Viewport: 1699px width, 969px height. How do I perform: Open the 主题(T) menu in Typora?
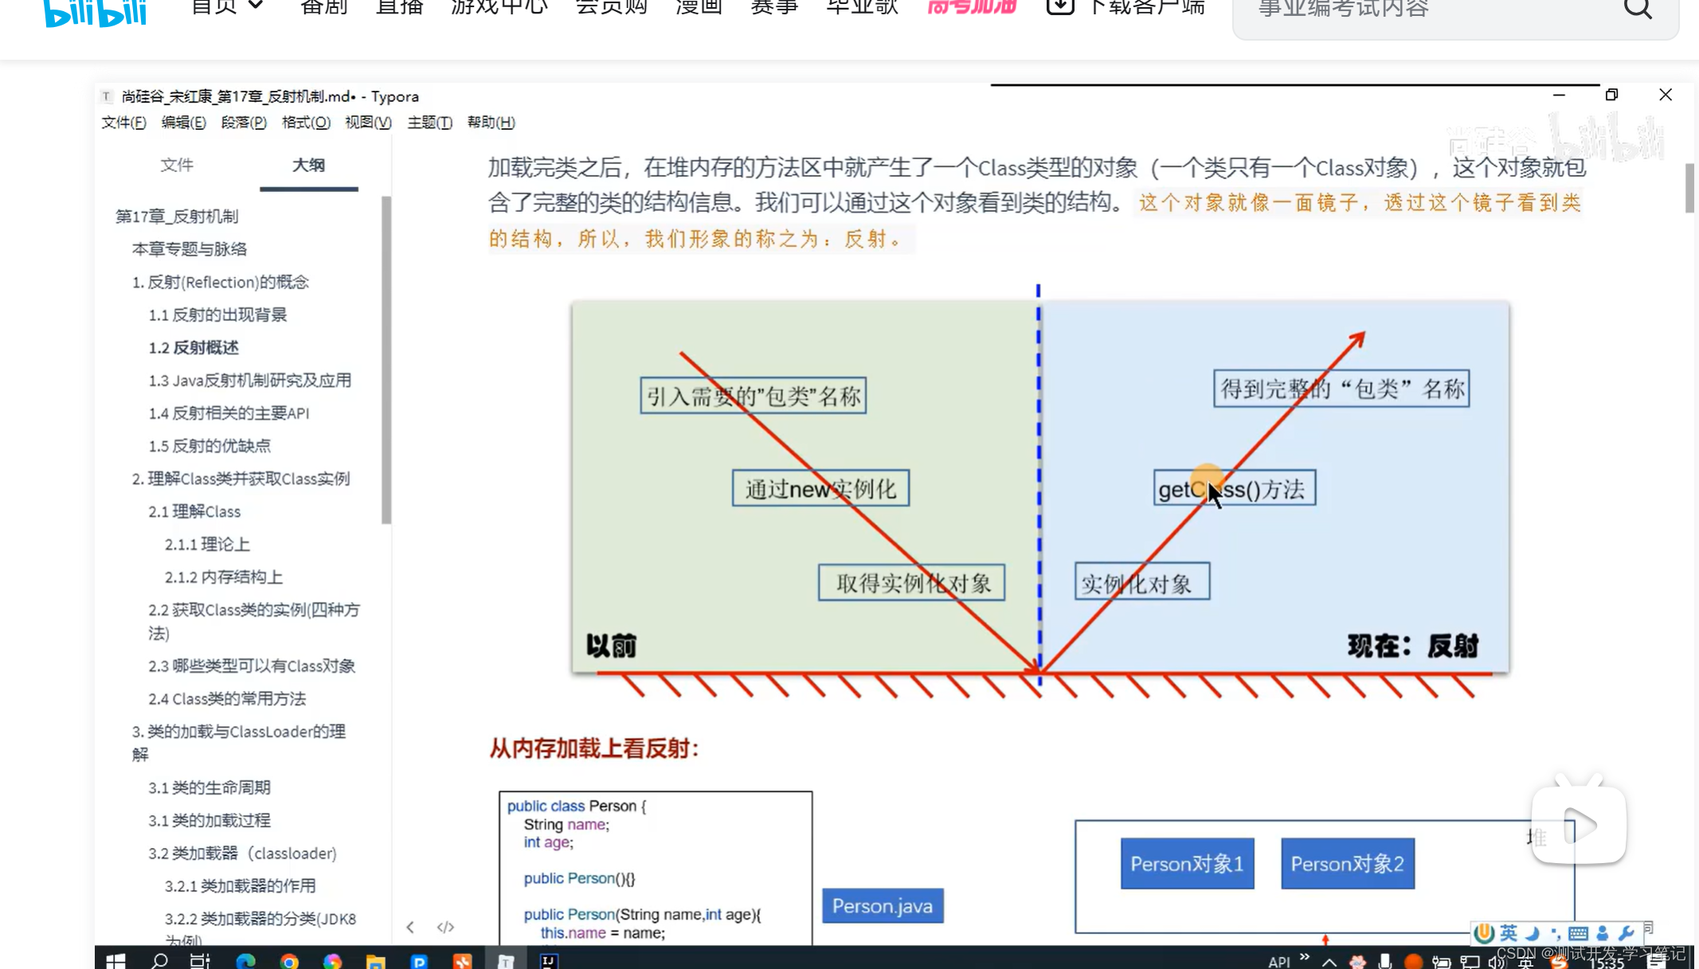point(429,123)
